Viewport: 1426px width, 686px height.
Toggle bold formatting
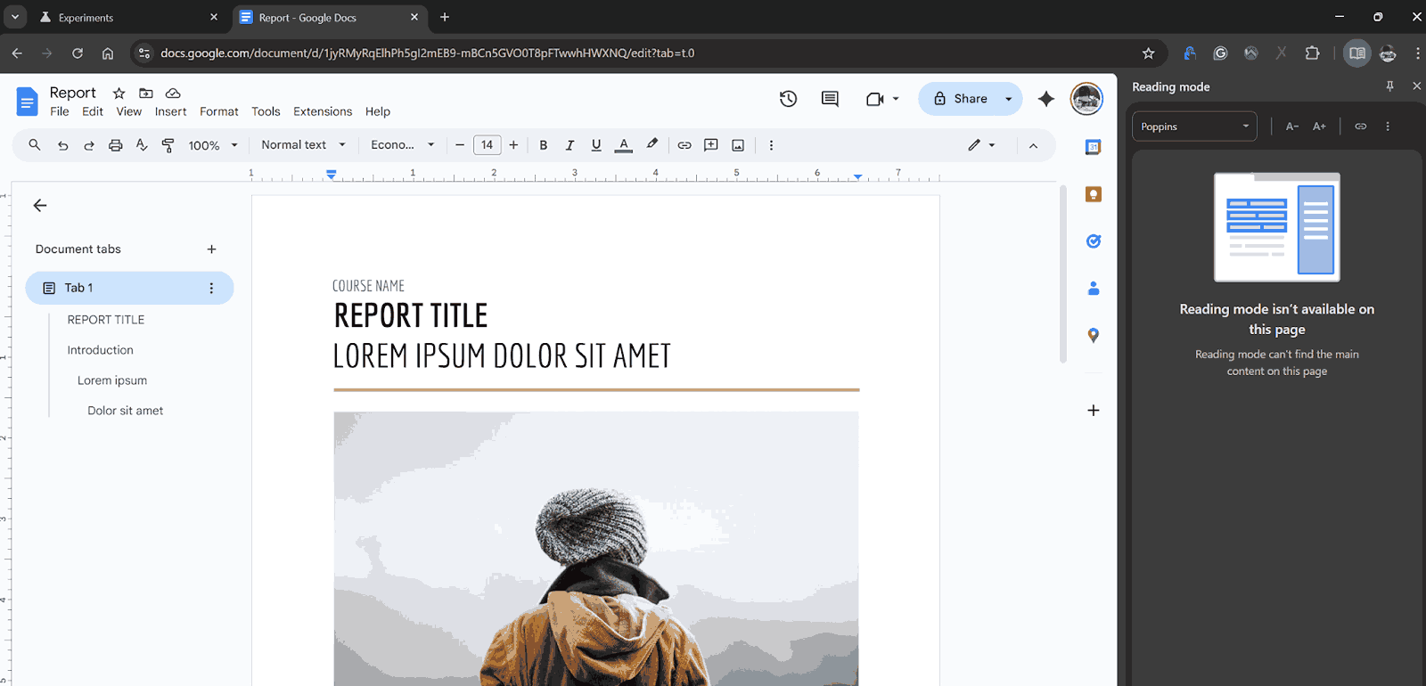543,145
